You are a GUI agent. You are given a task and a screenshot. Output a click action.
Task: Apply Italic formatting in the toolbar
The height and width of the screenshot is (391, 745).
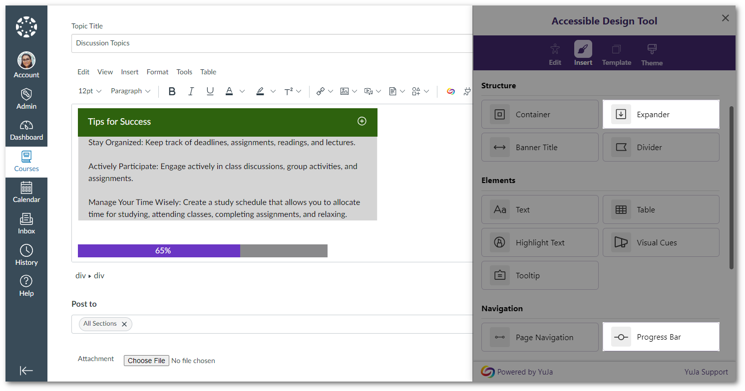(x=191, y=91)
